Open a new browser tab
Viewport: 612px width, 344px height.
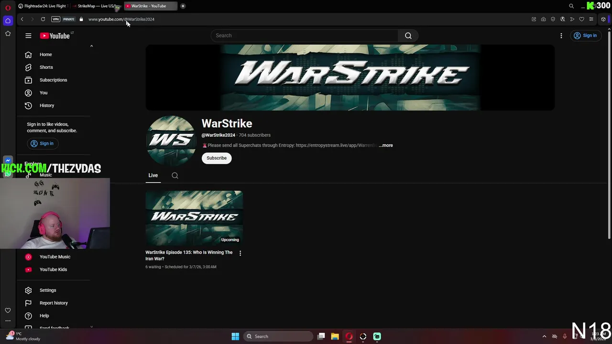point(183,6)
